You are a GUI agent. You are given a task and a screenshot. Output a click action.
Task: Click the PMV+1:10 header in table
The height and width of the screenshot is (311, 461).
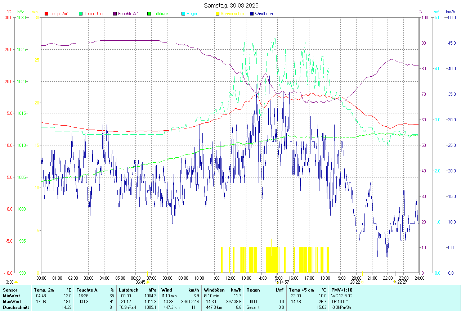[x=342, y=290]
